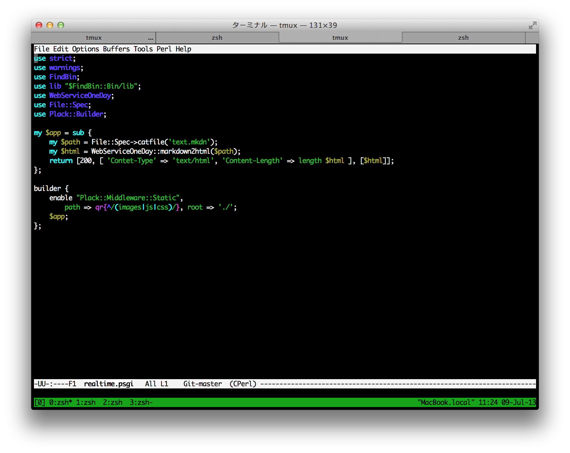The height and width of the screenshot is (453, 570).
Task: Click the fullscreen arrows icon in title bar
Action: point(532,25)
